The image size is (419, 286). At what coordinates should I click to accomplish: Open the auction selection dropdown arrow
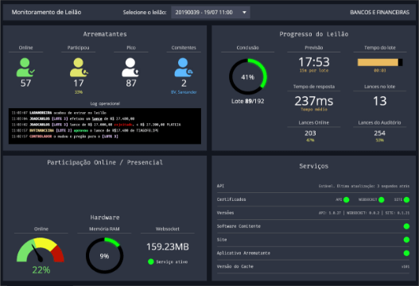tap(244, 12)
